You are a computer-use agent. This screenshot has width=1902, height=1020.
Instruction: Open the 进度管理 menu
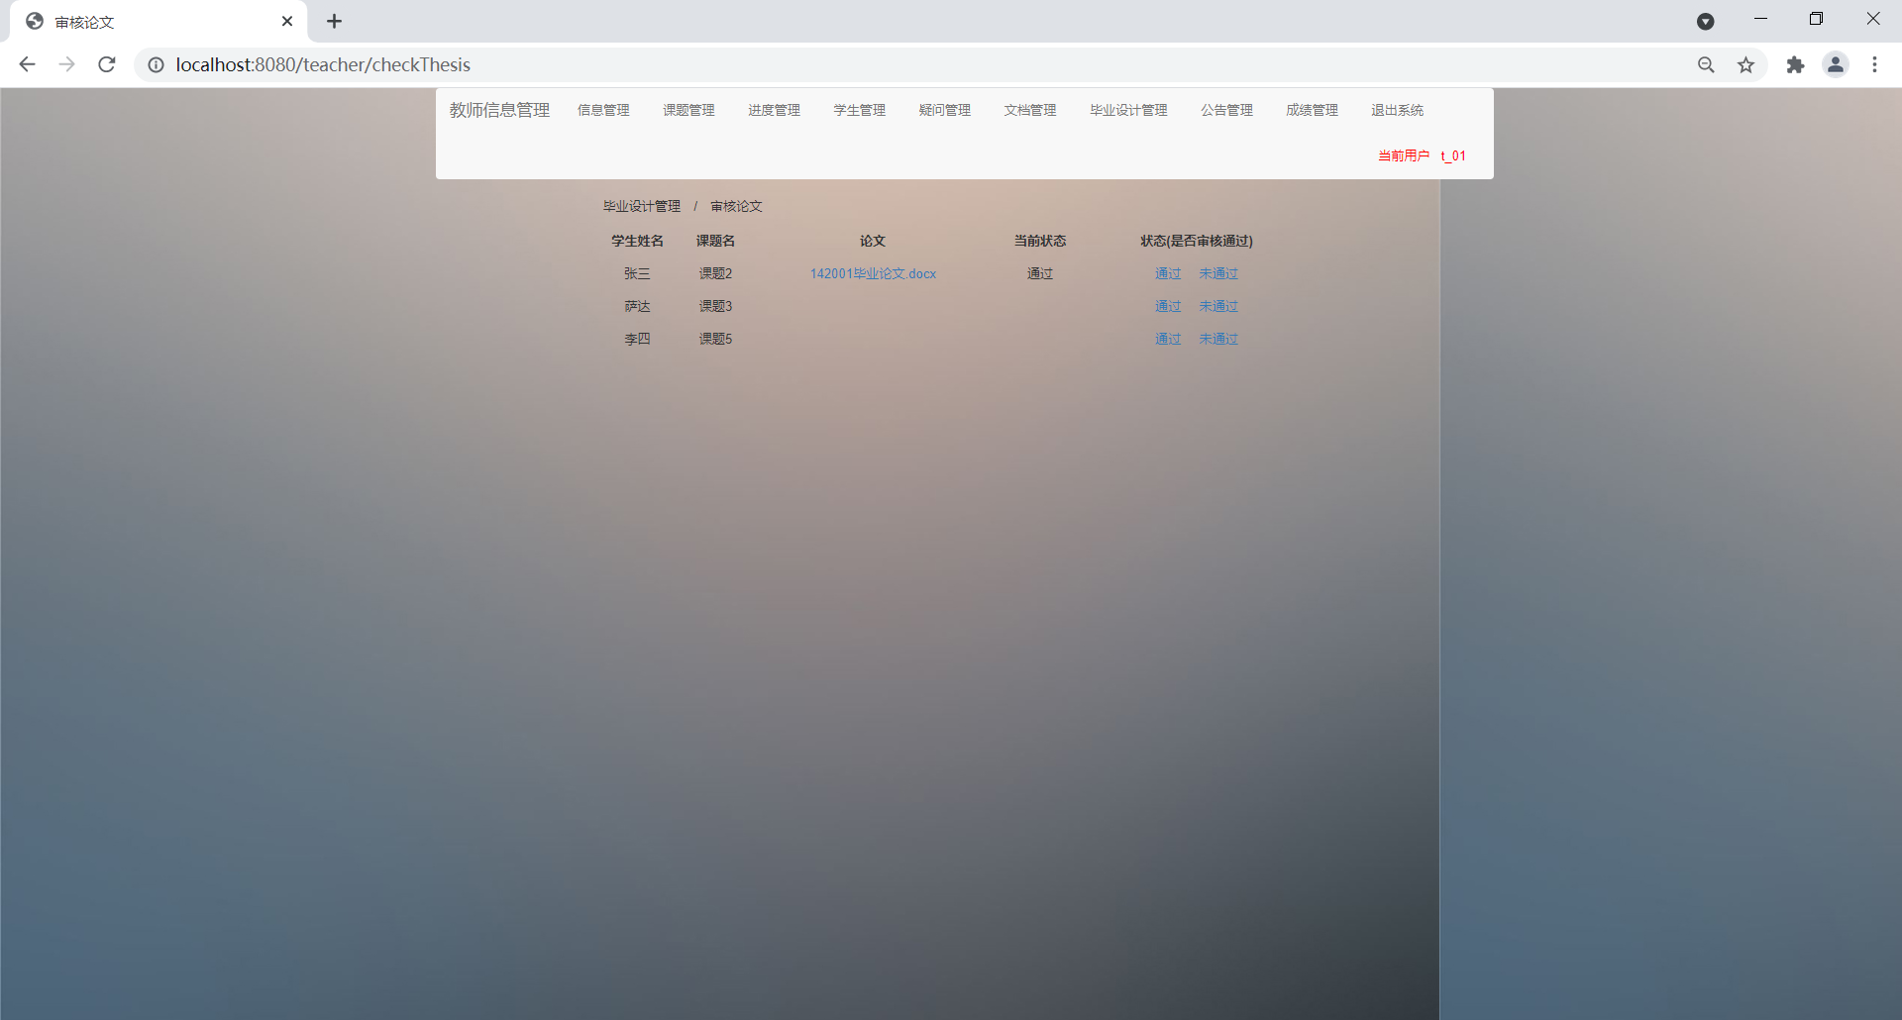tap(774, 110)
